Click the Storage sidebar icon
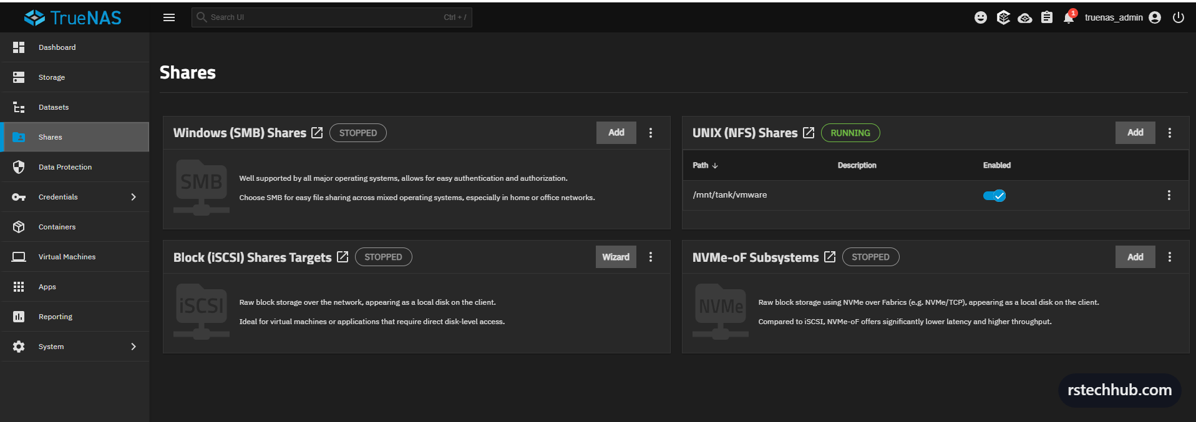 (19, 77)
